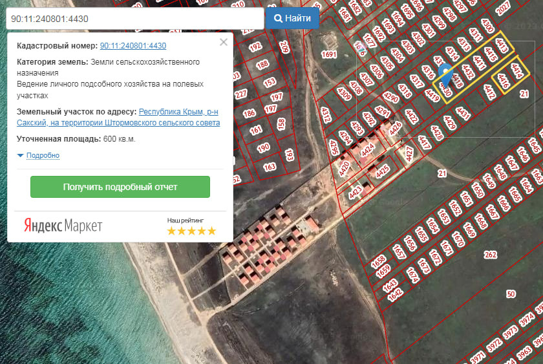Click the cadastral number search field
543x364 pixels.
pyautogui.click(x=135, y=19)
